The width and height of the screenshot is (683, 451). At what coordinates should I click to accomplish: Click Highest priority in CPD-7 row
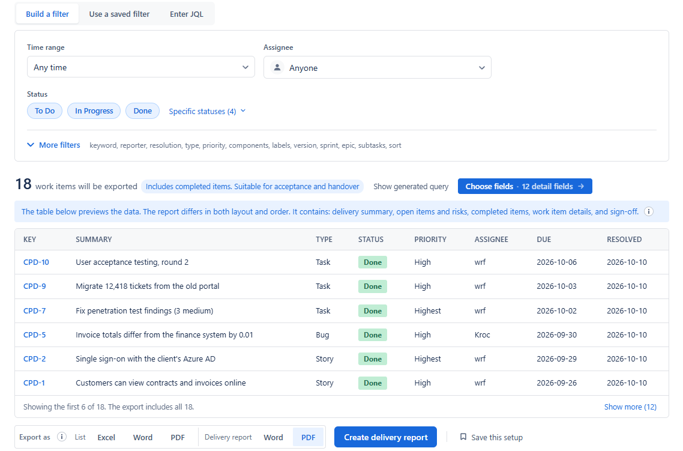[427, 310]
